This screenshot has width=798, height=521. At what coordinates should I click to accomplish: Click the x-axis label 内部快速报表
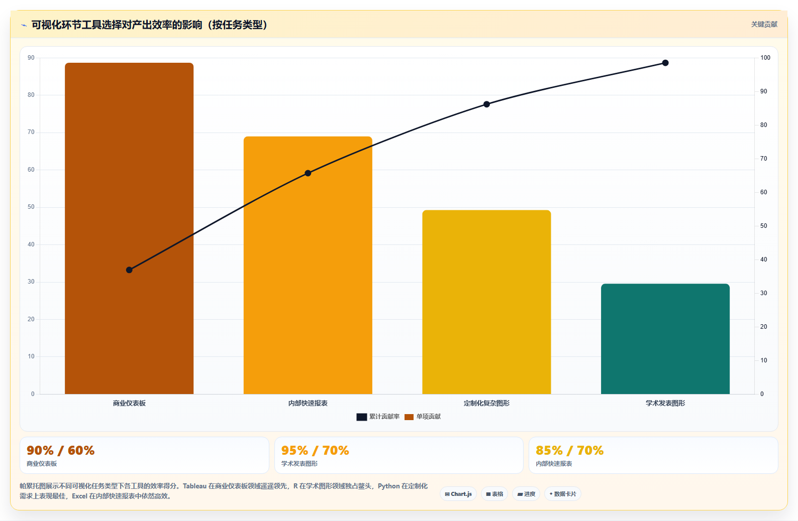(308, 403)
